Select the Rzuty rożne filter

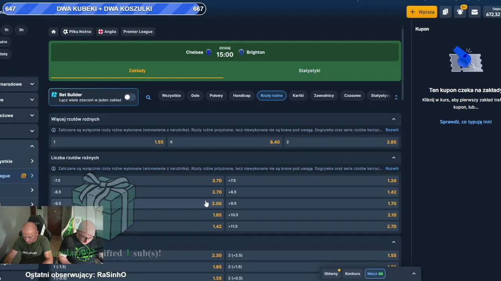[272, 96]
